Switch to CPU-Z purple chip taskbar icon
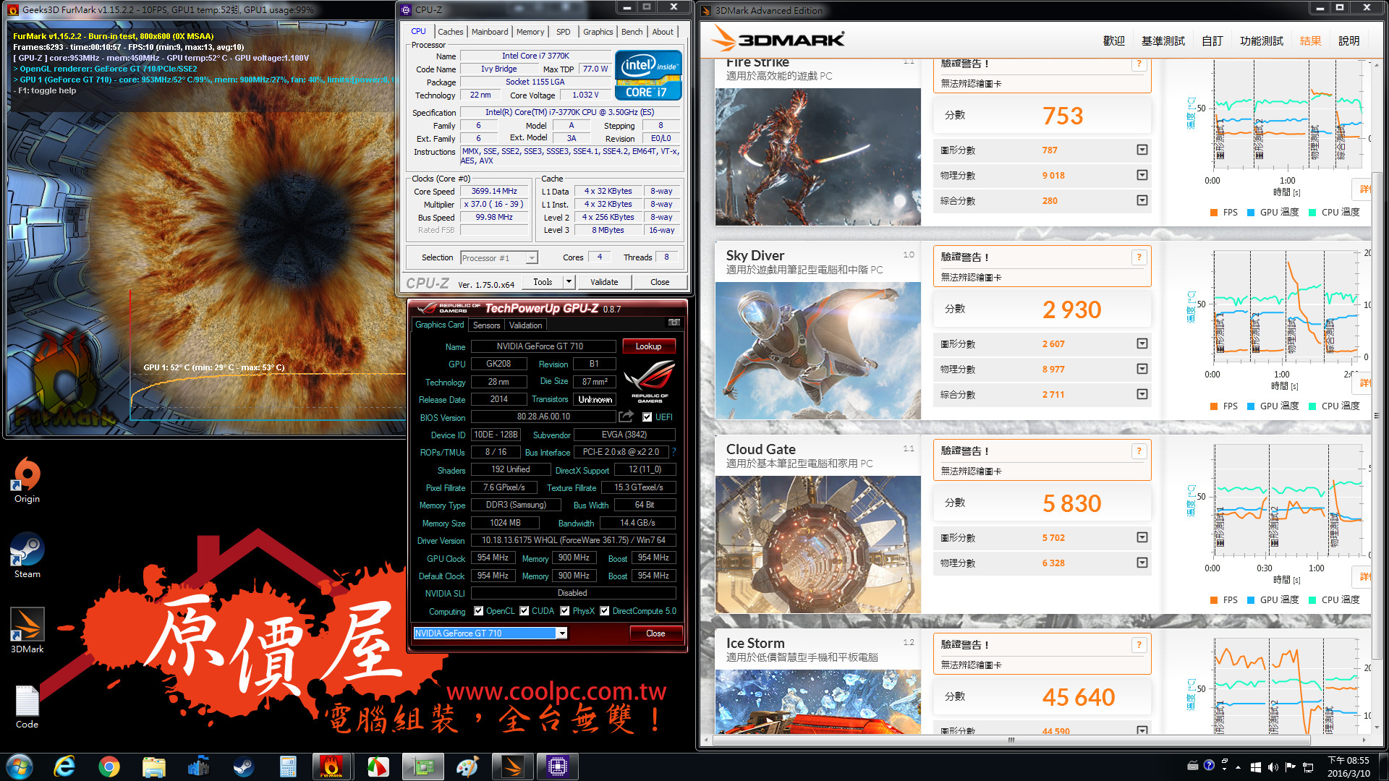The image size is (1389, 781). pyautogui.click(x=557, y=767)
